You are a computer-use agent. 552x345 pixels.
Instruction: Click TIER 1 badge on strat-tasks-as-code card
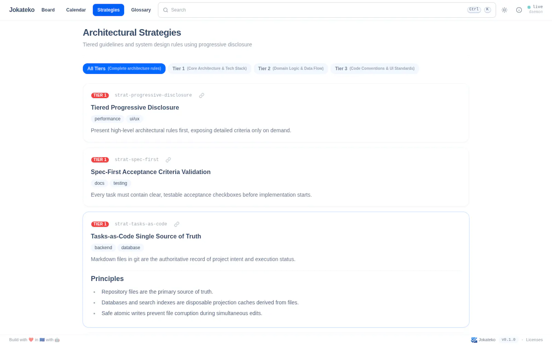point(100,224)
